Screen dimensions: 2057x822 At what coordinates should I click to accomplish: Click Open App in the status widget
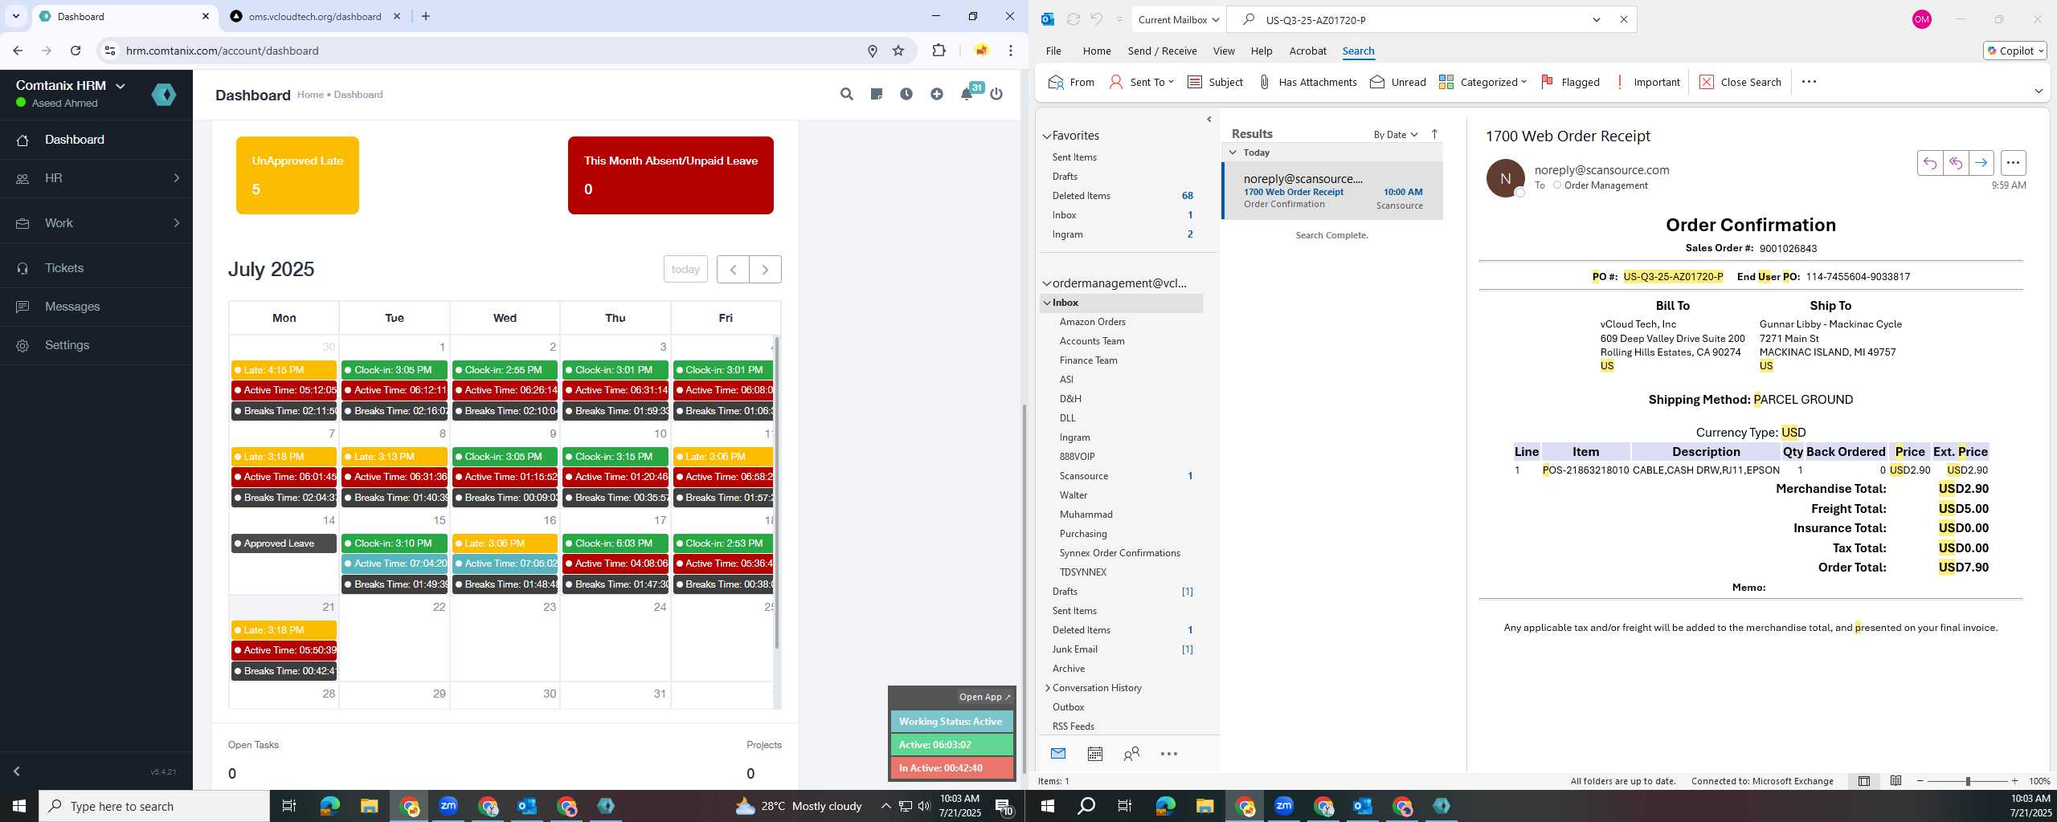click(x=984, y=697)
